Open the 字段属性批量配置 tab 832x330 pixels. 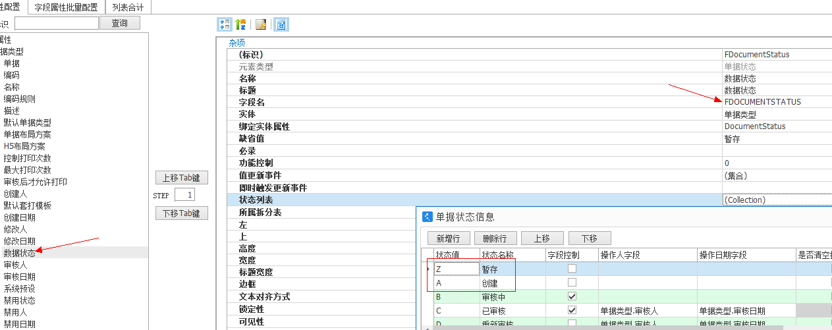(x=66, y=7)
